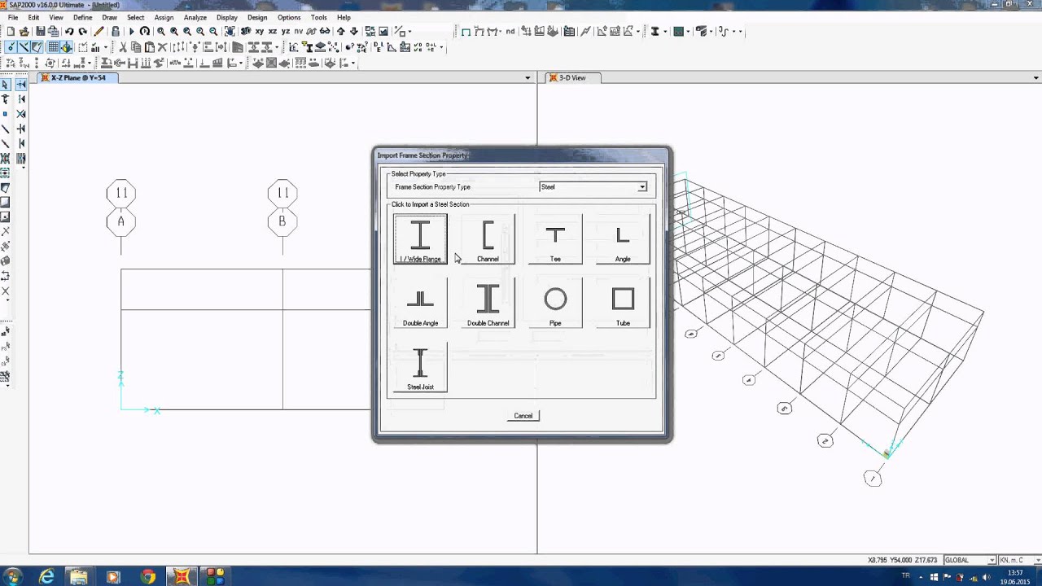Viewport: 1042px width, 586px height.
Task: Select the Double Channel section
Action: (488, 304)
